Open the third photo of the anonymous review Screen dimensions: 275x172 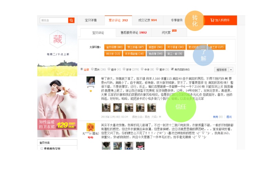129,146
